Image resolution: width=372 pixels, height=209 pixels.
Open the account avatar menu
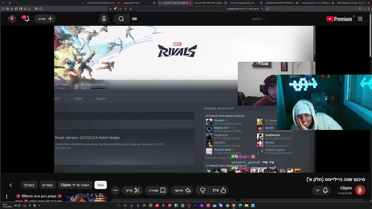(12, 19)
